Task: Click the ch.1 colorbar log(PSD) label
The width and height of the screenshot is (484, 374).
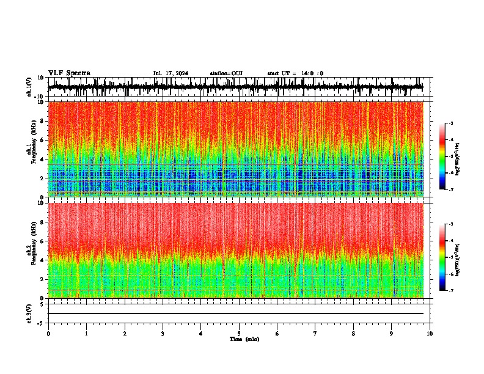Action: pyautogui.click(x=458, y=159)
